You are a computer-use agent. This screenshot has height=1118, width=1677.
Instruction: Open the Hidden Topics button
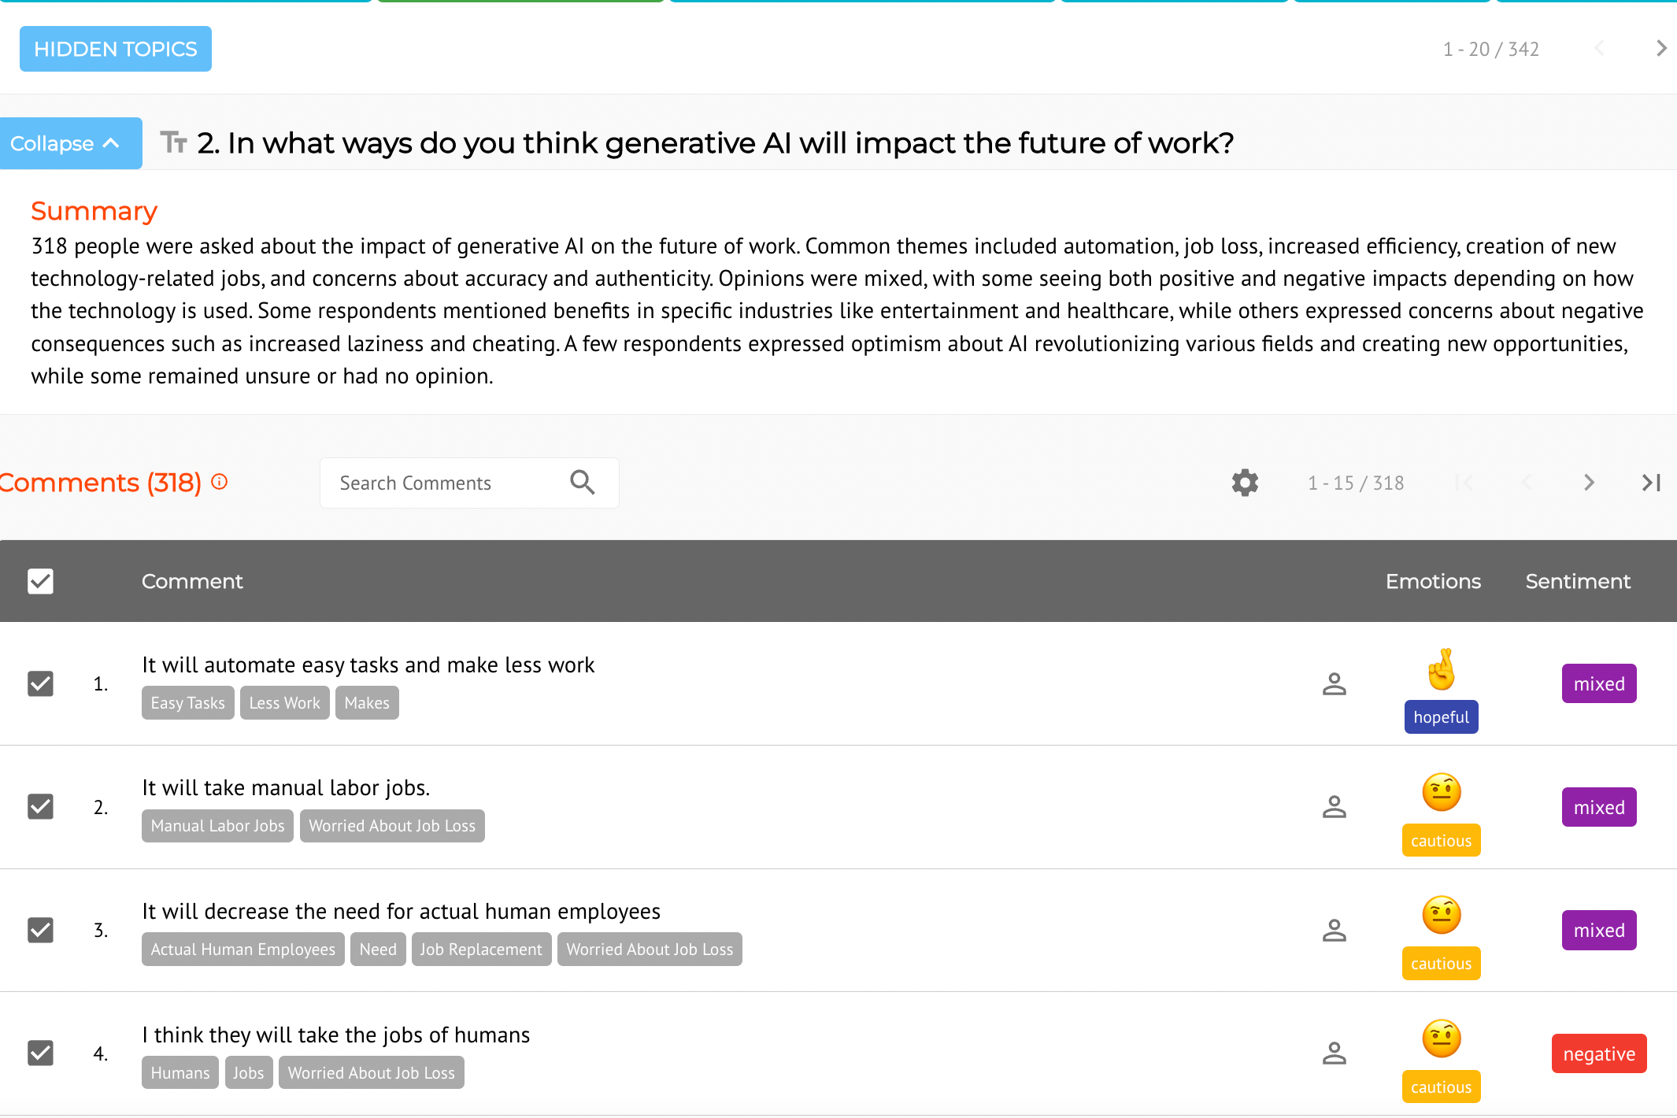click(116, 49)
